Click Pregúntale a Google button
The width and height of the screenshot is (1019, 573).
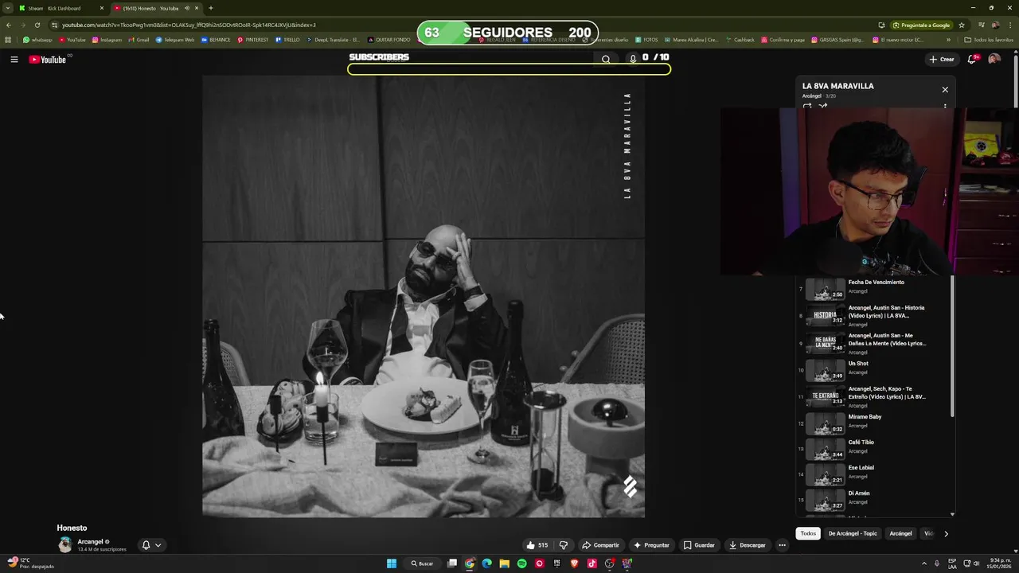[921, 25]
